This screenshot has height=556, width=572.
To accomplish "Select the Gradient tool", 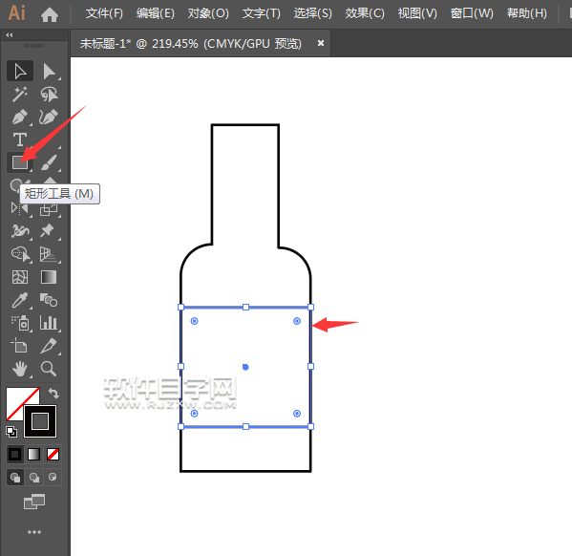I will [49, 277].
